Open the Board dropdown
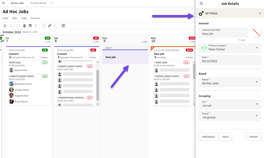This screenshot has width=264, height=158. [x=230, y=82]
